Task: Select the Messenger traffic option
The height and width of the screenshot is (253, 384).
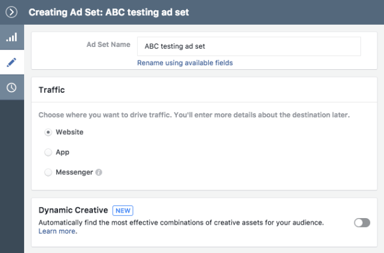Action: tap(48, 172)
